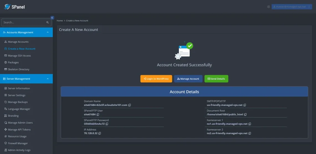The height and width of the screenshot is (154, 316).
Task: Copy the Document Root path
Action: [245, 114]
